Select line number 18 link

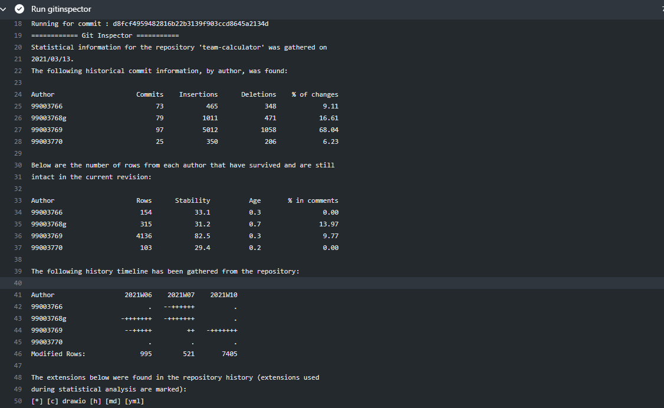[x=18, y=24]
